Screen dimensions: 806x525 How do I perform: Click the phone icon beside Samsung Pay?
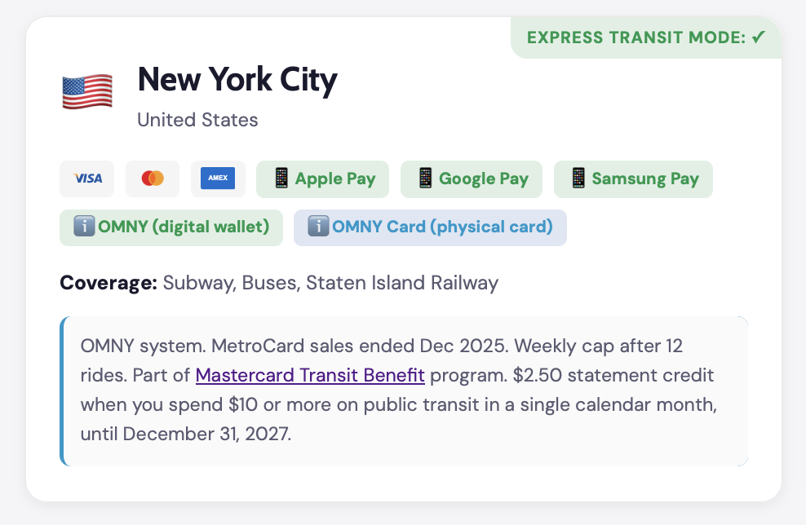click(x=578, y=179)
